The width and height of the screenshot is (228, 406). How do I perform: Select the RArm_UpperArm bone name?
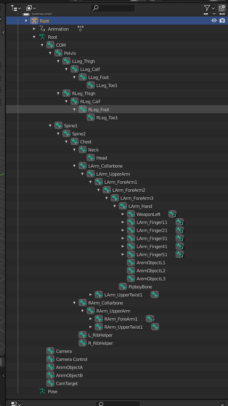[x=113, y=311]
